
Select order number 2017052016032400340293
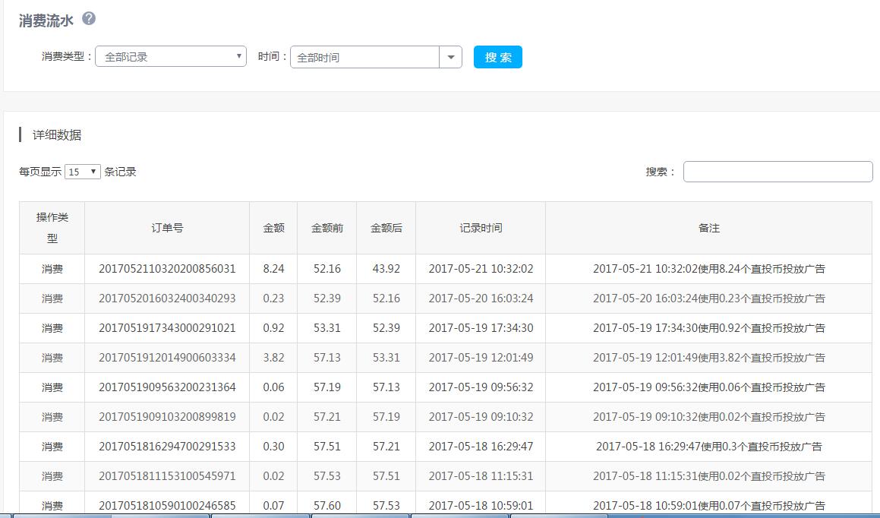(x=167, y=298)
